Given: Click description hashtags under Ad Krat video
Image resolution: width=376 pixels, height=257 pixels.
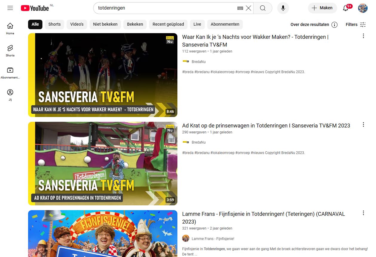Looking at the screenshot, I should (243, 153).
